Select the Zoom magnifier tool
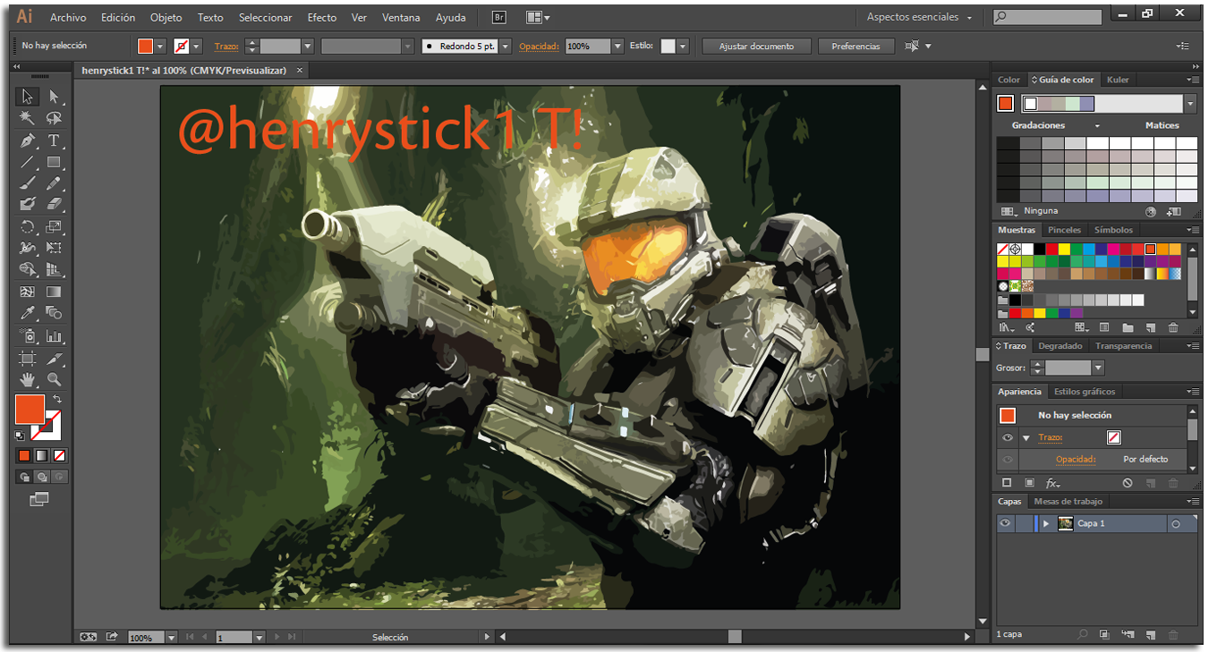The image size is (1217, 652). pyautogui.click(x=54, y=380)
